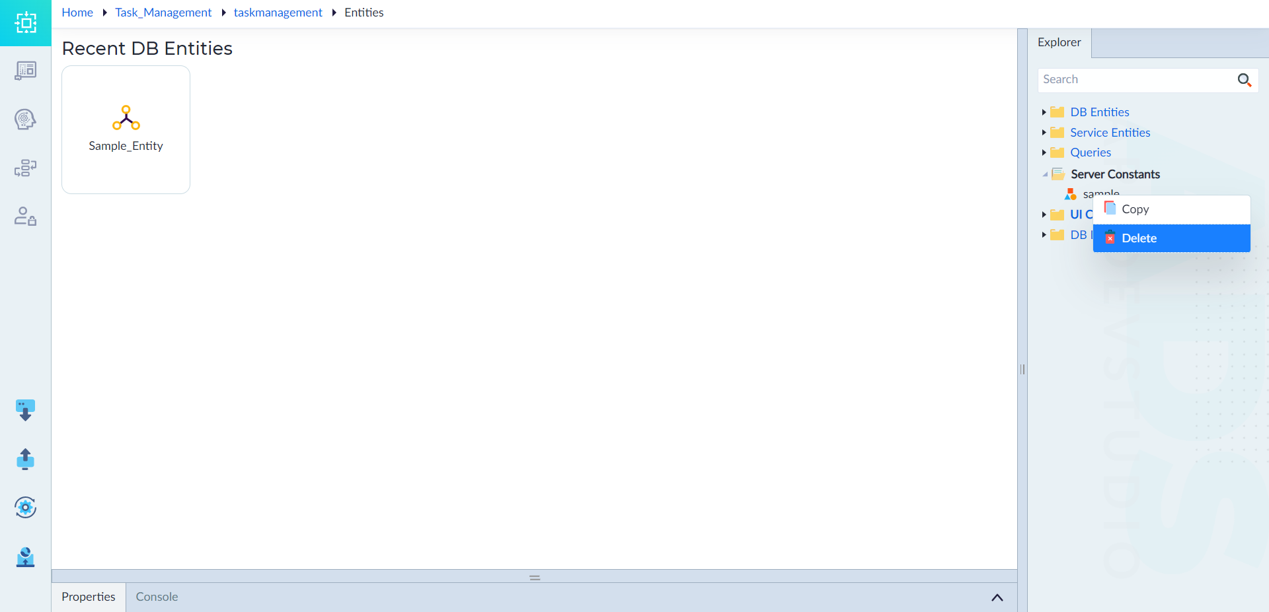This screenshot has height=612, width=1269.
Task: Open Task_Management breadcrumb link
Action: pos(163,13)
